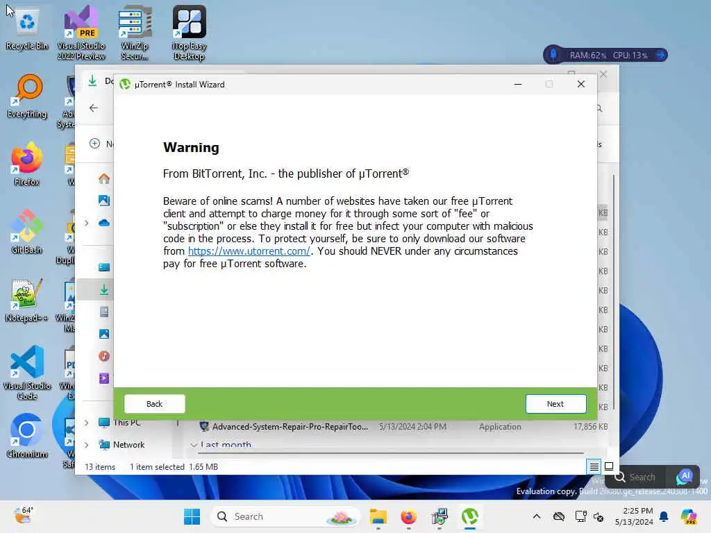Click taskbar Search box
The height and width of the screenshot is (533, 711).
[285, 516]
